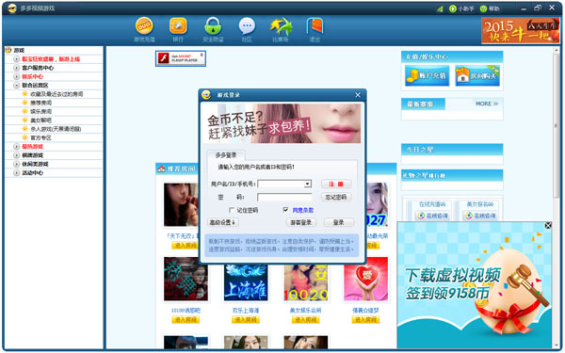Click 进入房间 under 欢乐上海滩
The height and width of the screenshot is (353, 565).
pyautogui.click(x=246, y=320)
